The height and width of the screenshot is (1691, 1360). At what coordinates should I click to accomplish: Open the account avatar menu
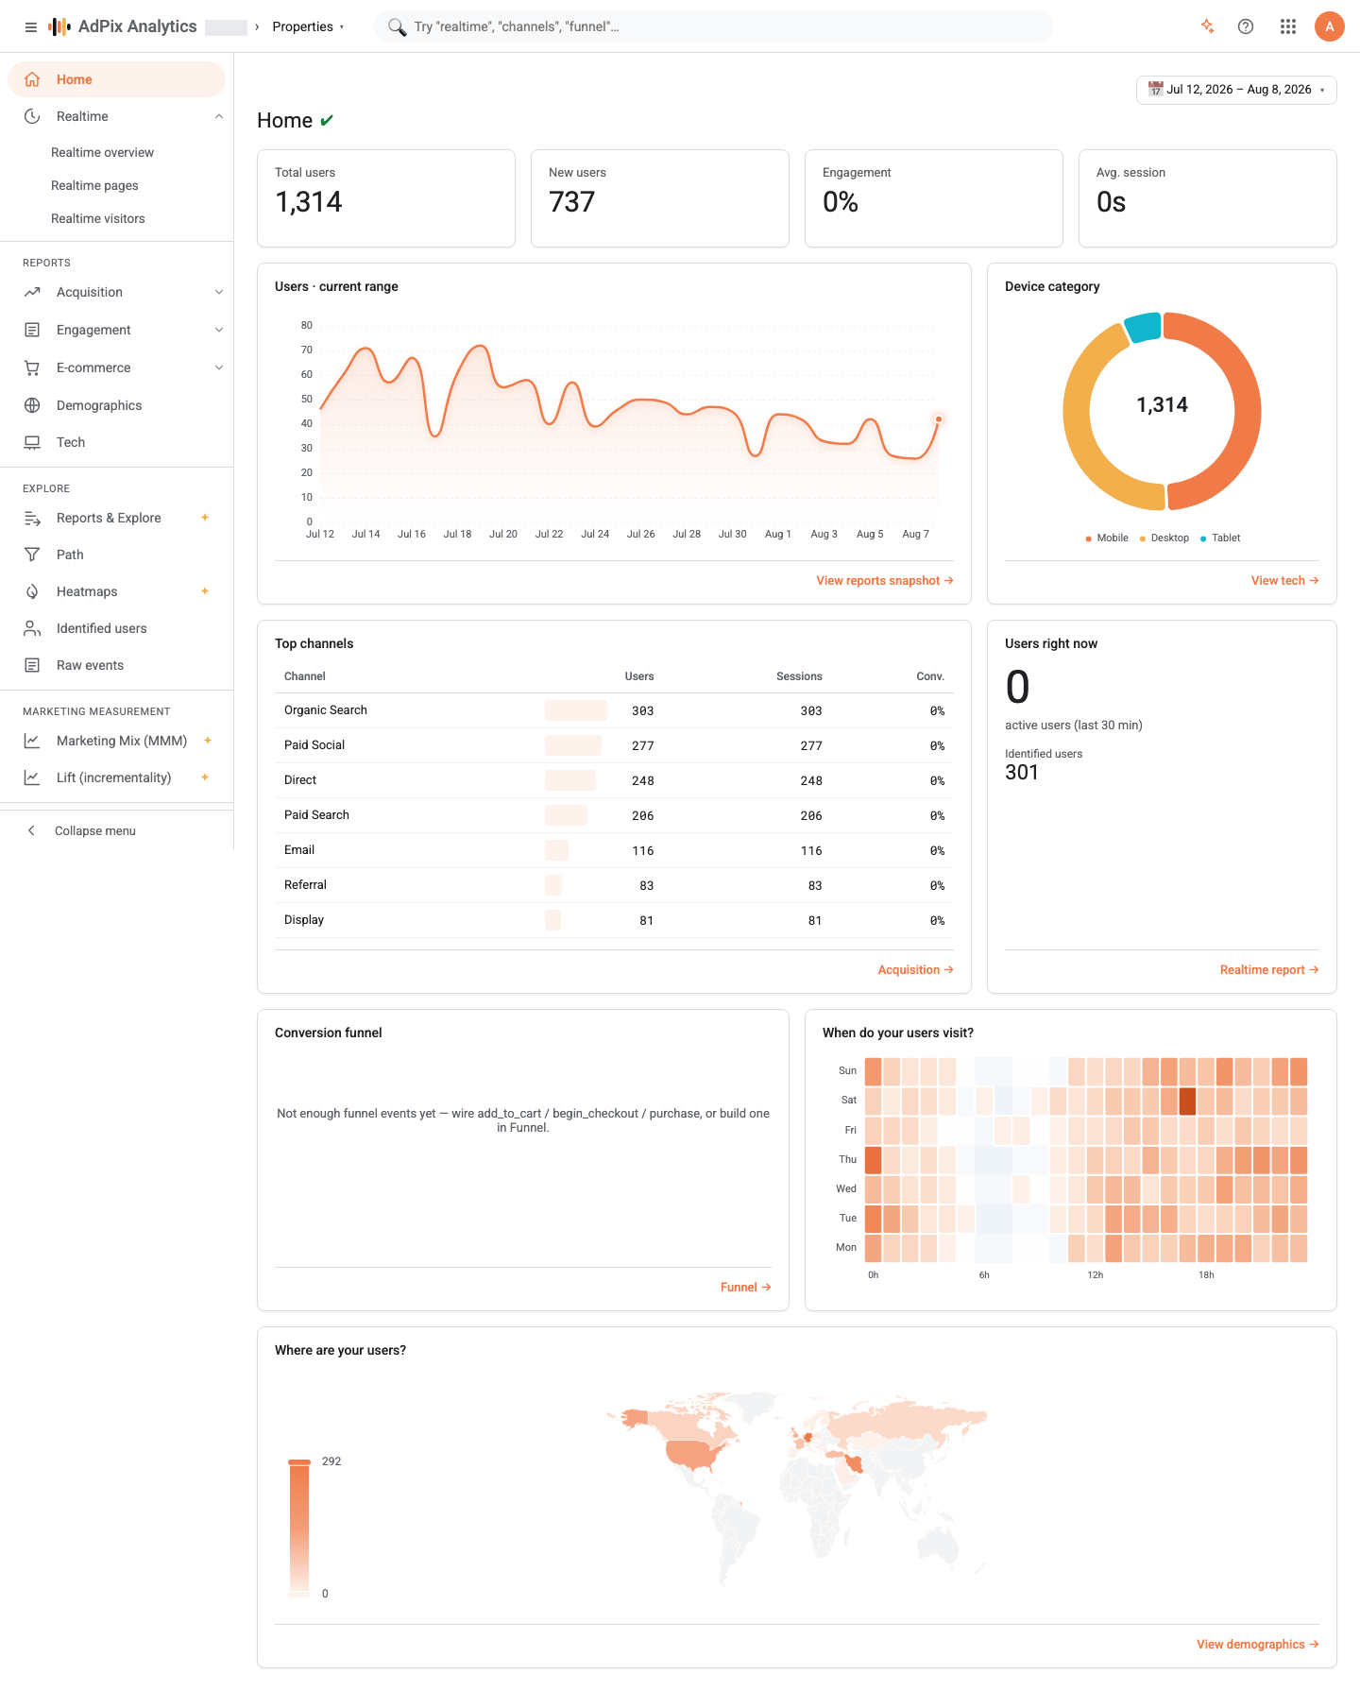coord(1330,26)
